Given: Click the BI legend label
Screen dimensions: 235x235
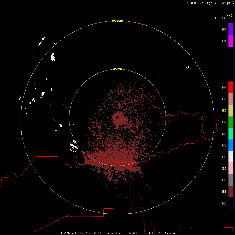Looking at the screenshot, I should coord(224,192).
